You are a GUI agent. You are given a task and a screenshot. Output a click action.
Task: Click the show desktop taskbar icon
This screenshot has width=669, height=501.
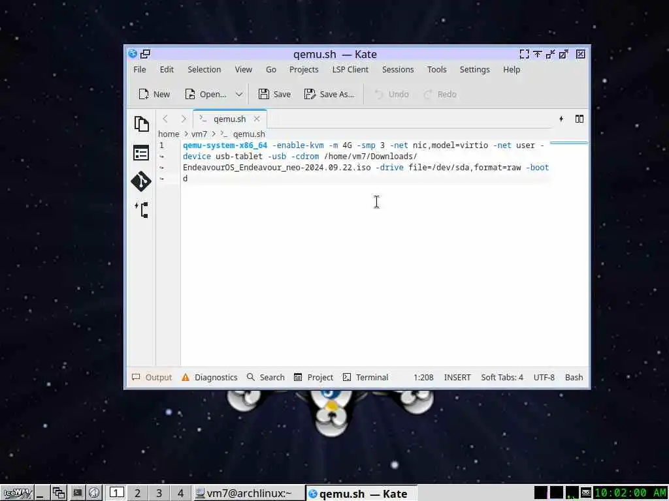[x=41, y=493]
